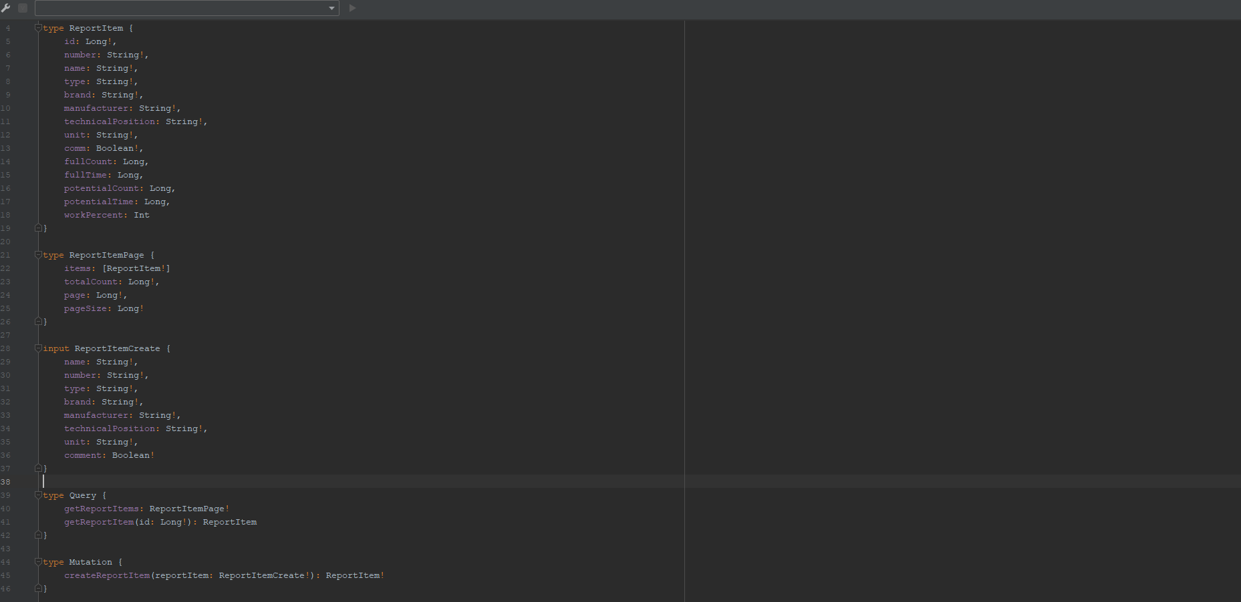Viewport: 1241px width, 602px height.
Task: Click 'number' field on line 30
Action: click(x=81, y=375)
